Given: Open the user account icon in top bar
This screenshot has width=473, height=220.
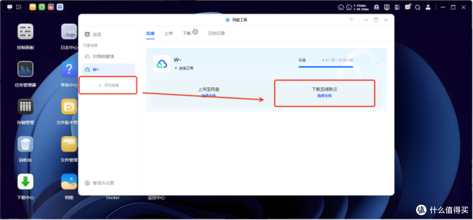Looking at the screenshot, I should coord(428,7).
